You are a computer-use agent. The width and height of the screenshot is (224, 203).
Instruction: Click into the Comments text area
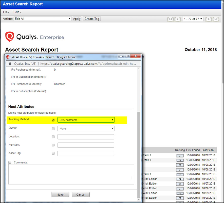pyautogui.click(x=71, y=174)
